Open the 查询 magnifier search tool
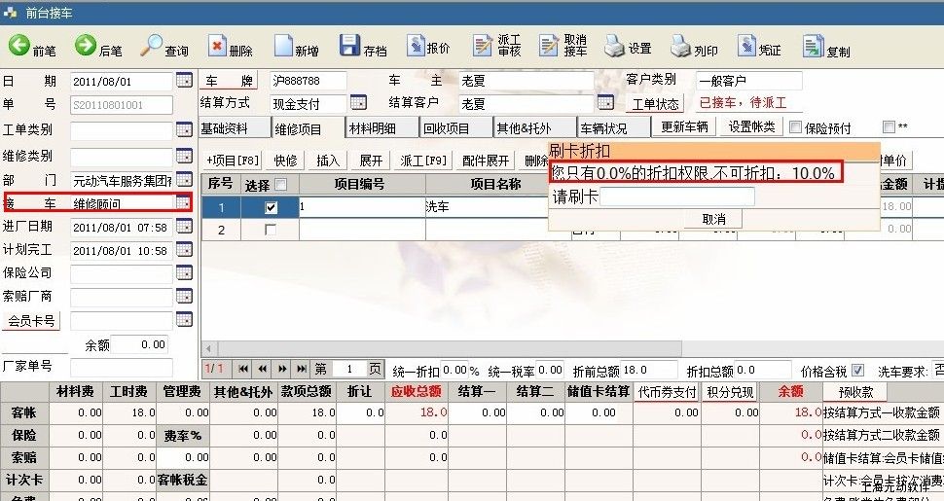The height and width of the screenshot is (501, 944). coord(152,46)
